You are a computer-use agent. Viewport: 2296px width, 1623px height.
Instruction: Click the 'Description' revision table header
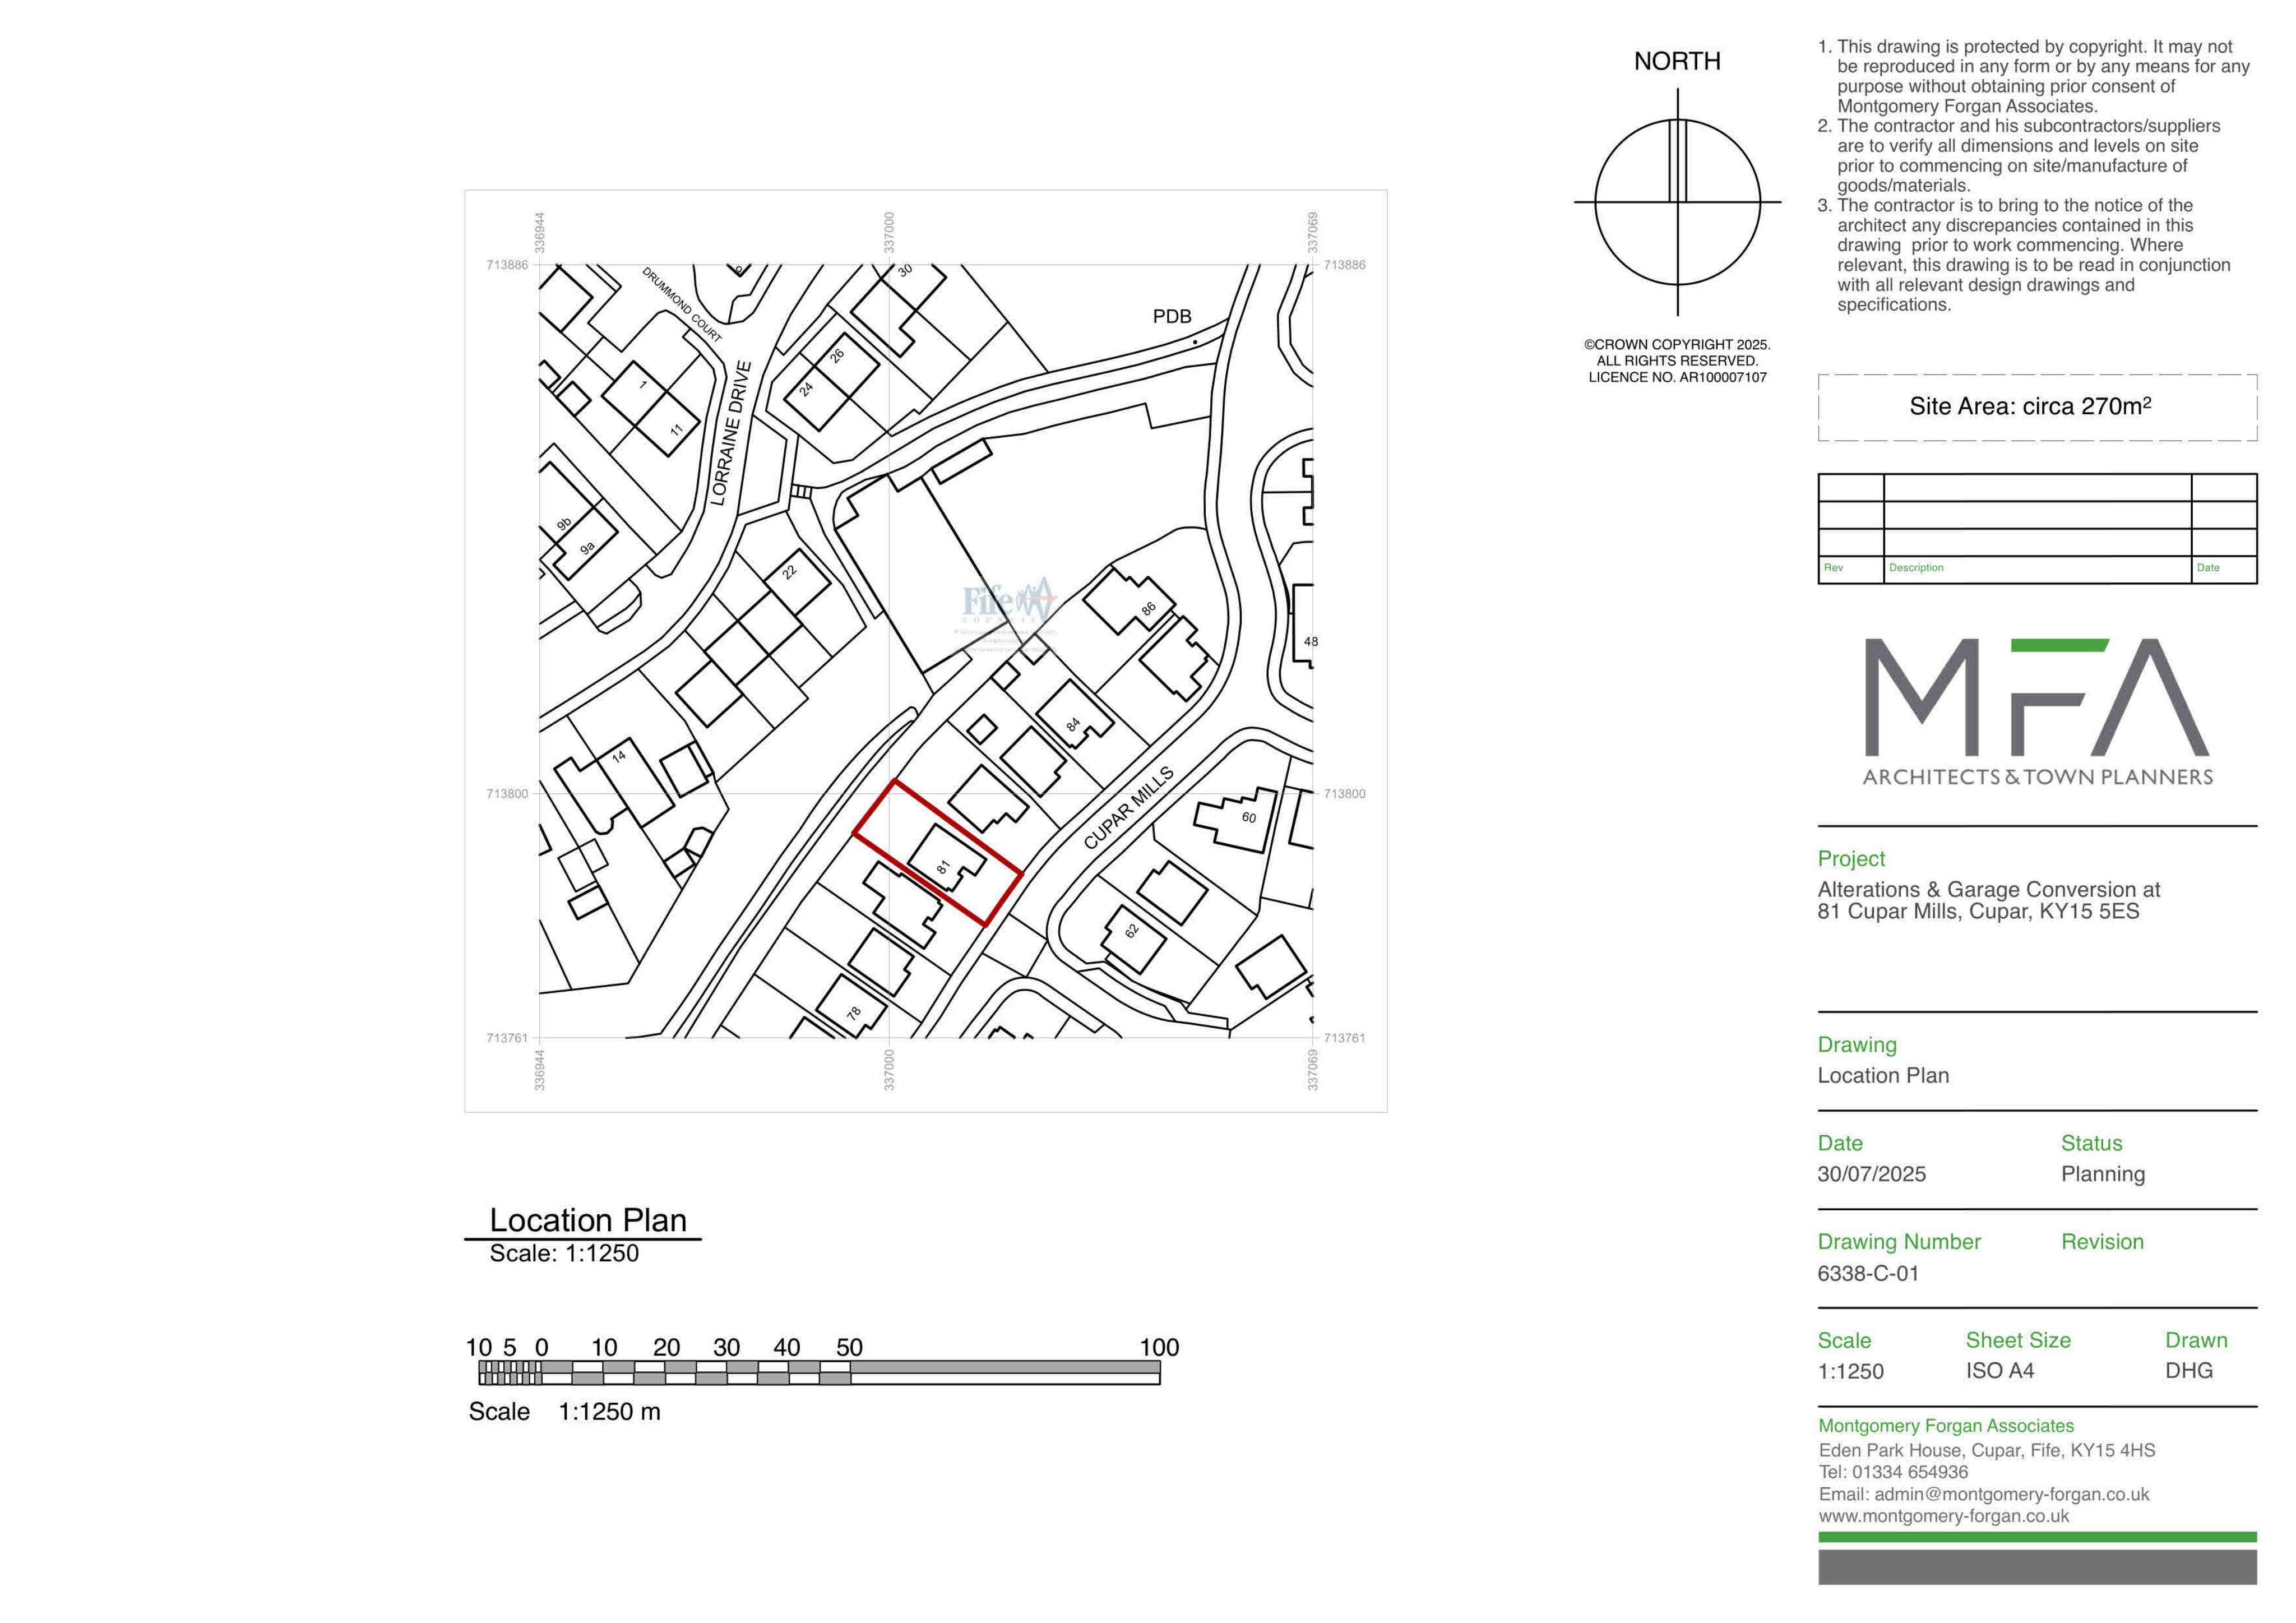pyautogui.click(x=1916, y=567)
